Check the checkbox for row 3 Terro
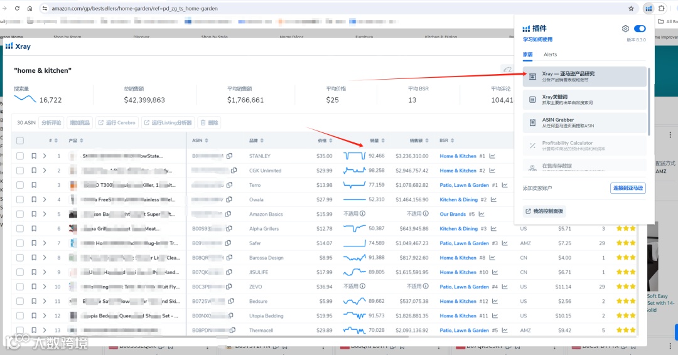 point(20,185)
